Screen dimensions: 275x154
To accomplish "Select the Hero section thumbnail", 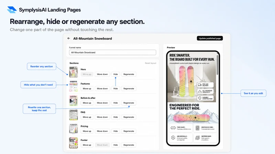I will 74,72.
